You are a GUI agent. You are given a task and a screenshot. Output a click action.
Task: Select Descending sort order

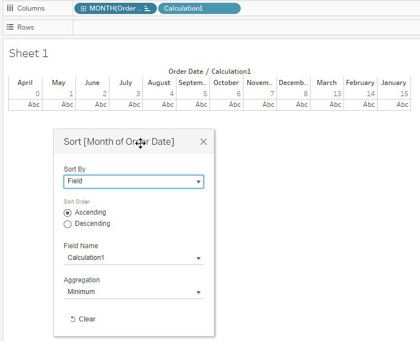point(68,224)
